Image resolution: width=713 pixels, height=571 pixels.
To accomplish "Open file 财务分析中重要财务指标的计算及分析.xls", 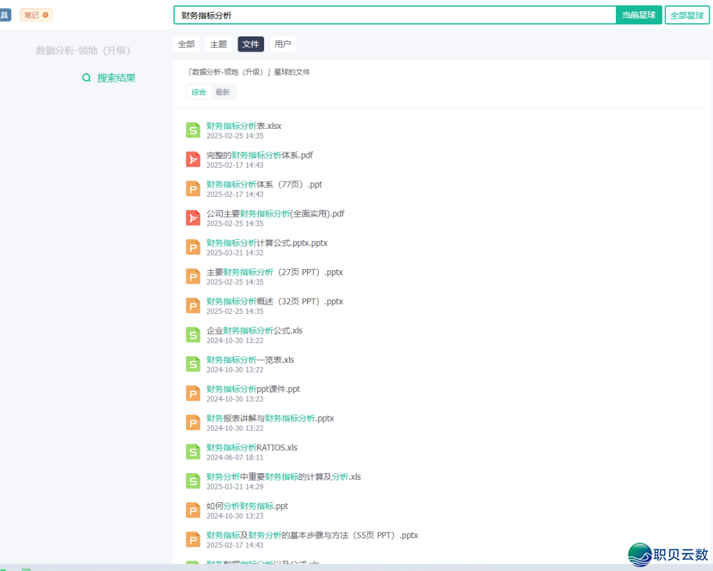I will pos(284,476).
